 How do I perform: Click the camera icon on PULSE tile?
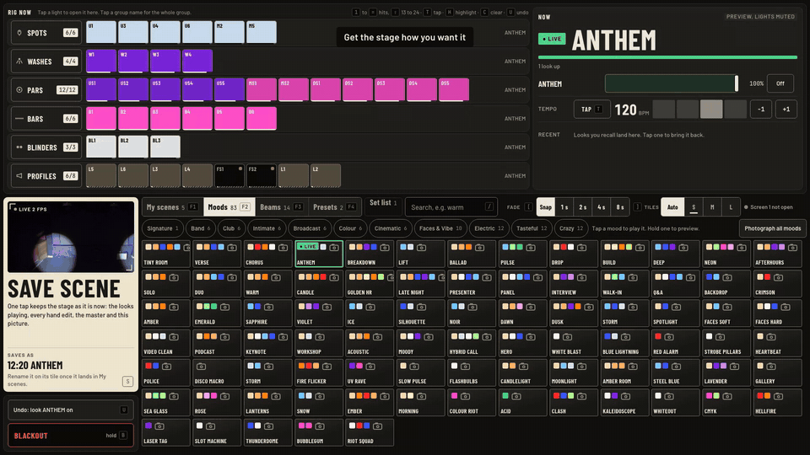tap(531, 248)
